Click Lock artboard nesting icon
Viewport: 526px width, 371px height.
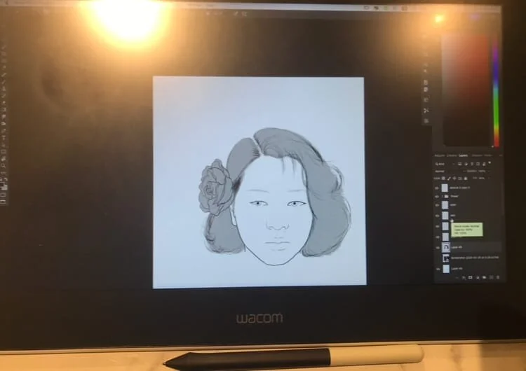(x=459, y=178)
